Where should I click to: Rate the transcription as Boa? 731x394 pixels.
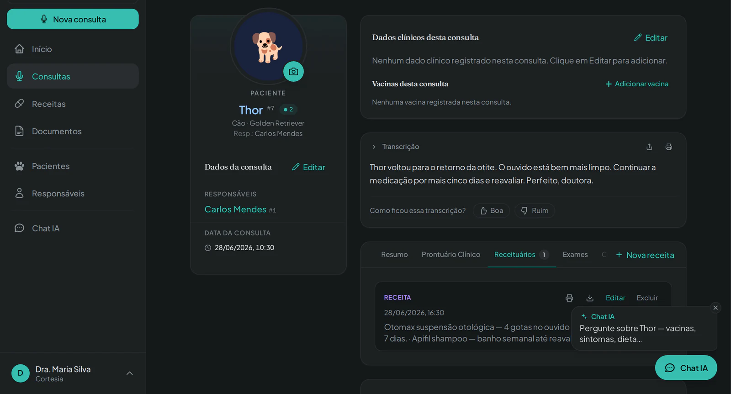[491, 210]
